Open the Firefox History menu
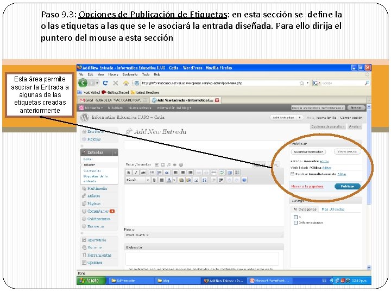 [x=113, y=74]
